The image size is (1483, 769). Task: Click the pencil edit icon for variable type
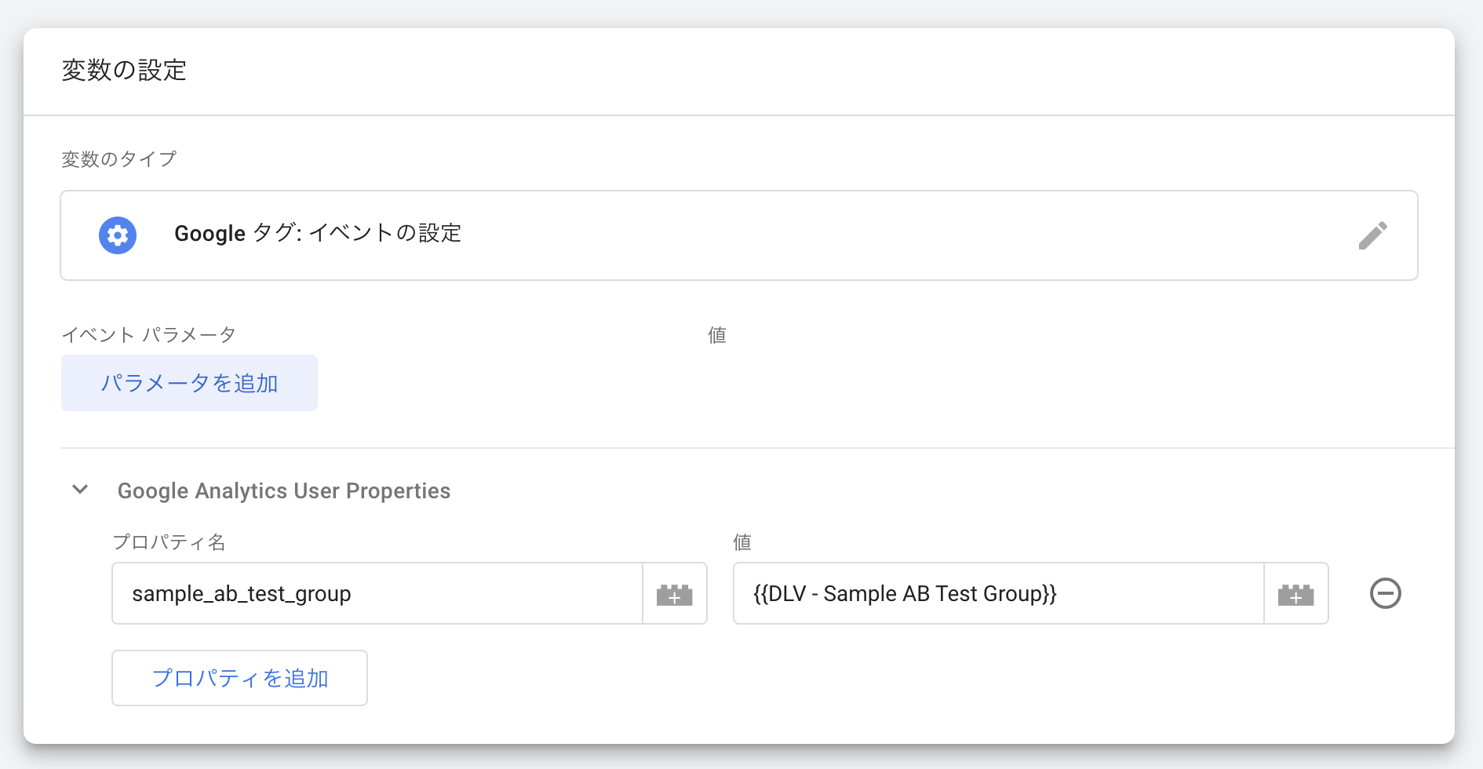(1372, 235)
